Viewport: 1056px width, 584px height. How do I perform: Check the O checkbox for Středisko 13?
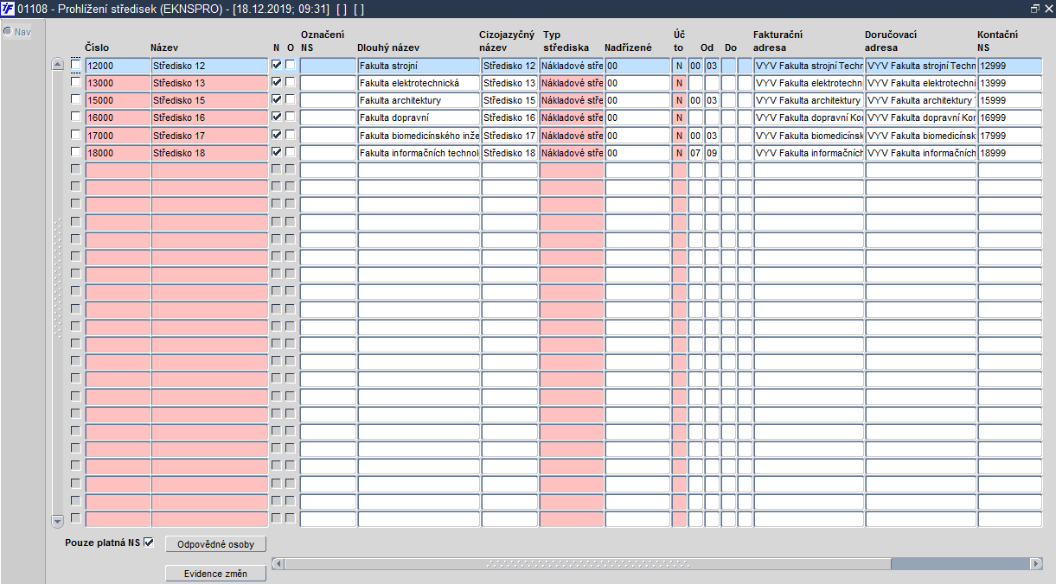coord(291,82)
